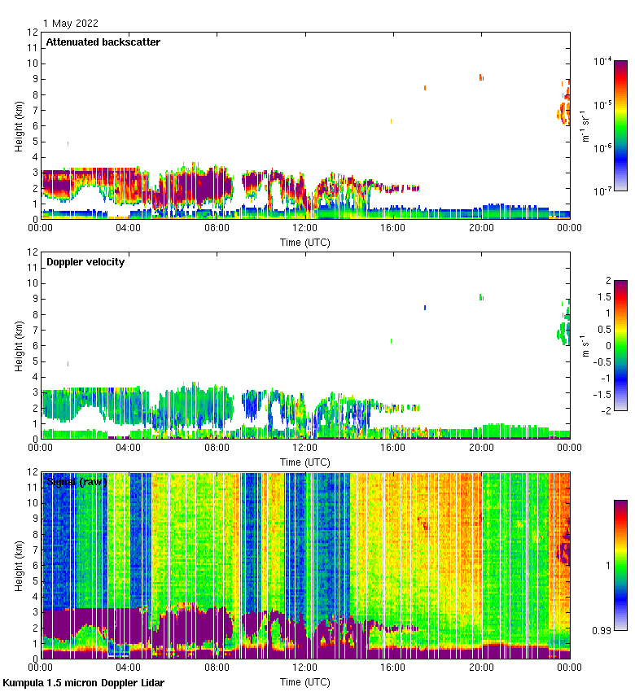This screenshot has height=692, width=635.
Task: Click the "m s-1" colorbar unit label
Action: pos(586,345)
